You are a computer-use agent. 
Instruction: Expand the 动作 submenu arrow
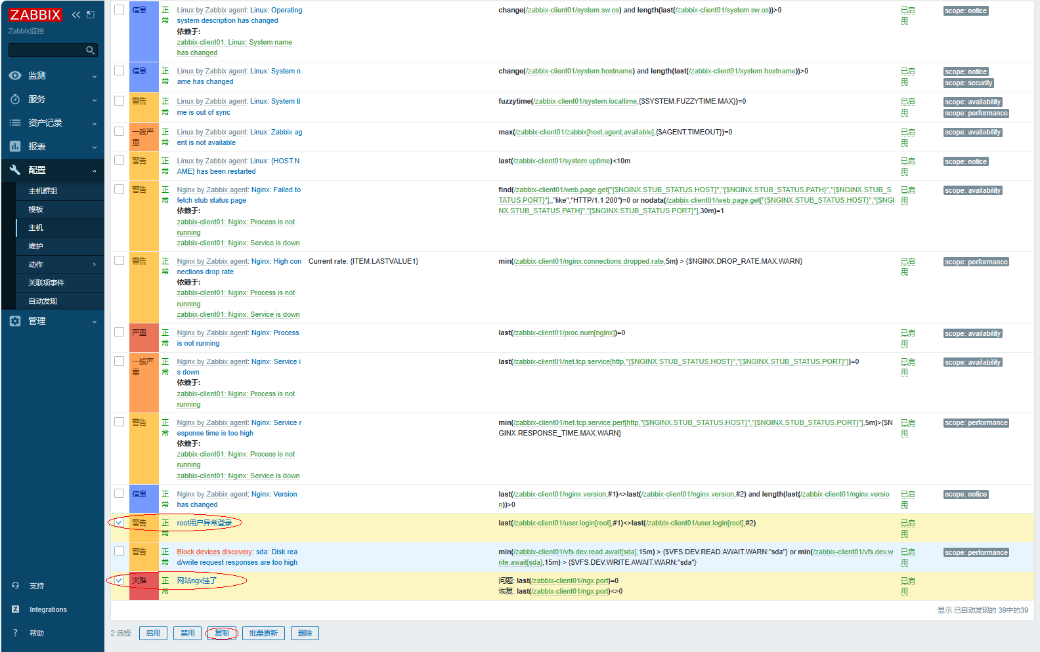click(x=95, y=264)
